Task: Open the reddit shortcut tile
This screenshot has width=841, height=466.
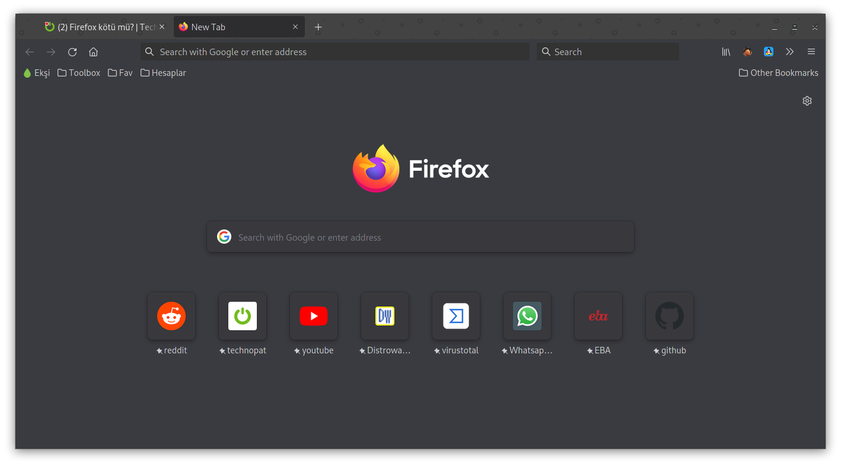Action: pyautogui.click(x=171, y=316)
